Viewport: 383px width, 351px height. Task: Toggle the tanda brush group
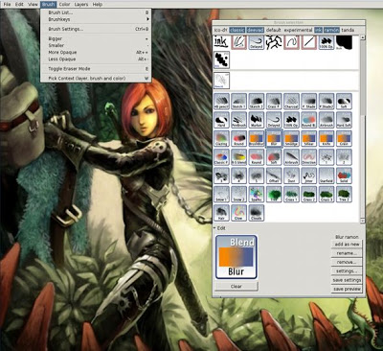click(348, 30)
